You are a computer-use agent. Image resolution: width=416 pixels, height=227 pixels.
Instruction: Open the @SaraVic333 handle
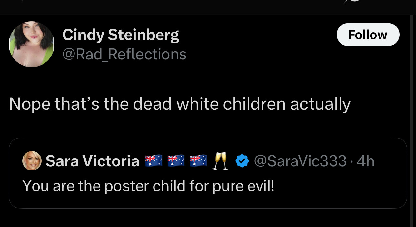300,161
